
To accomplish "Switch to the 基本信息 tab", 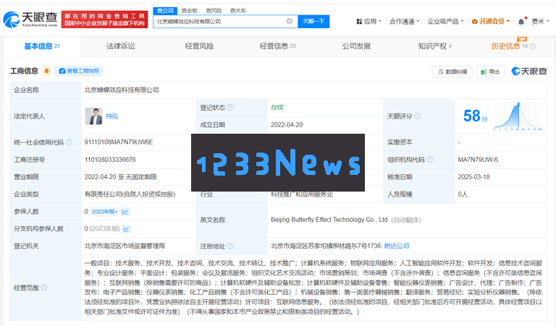I will click(42, 46).
